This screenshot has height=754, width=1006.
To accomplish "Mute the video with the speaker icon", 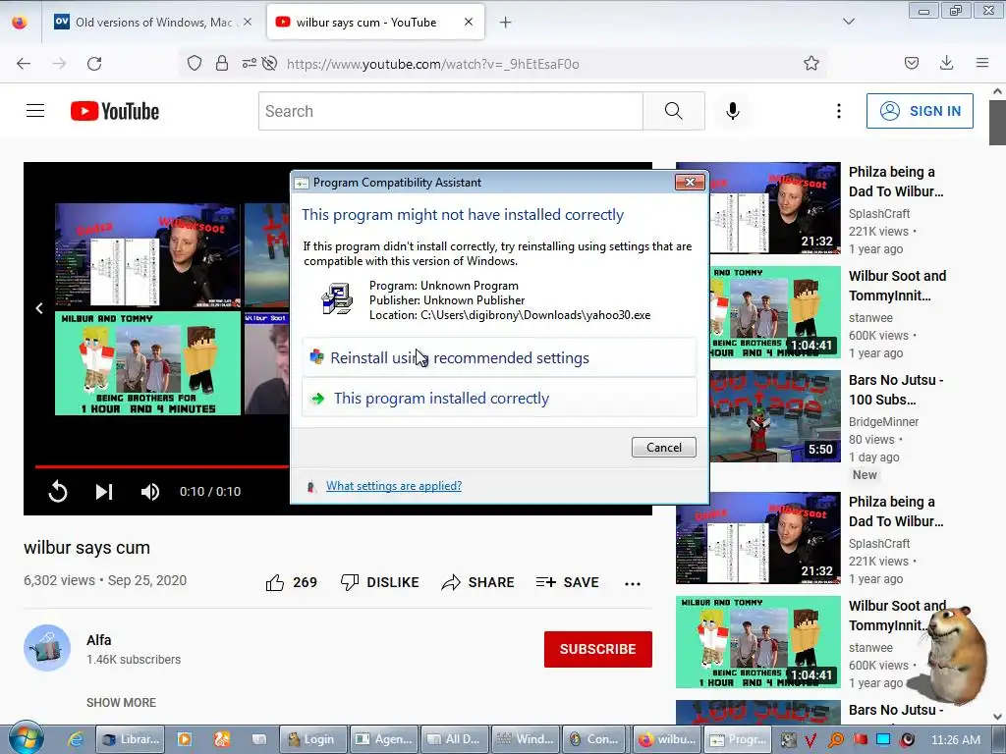I will point(150,492).
